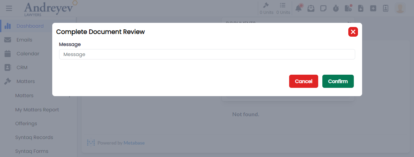
Task: Click the gavel units icon
Action: [x=266, y=8]
